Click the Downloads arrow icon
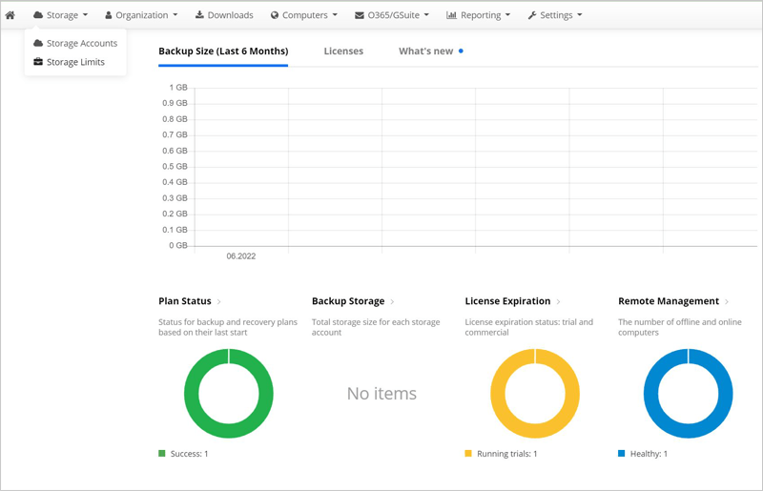 tap(199, 14)
